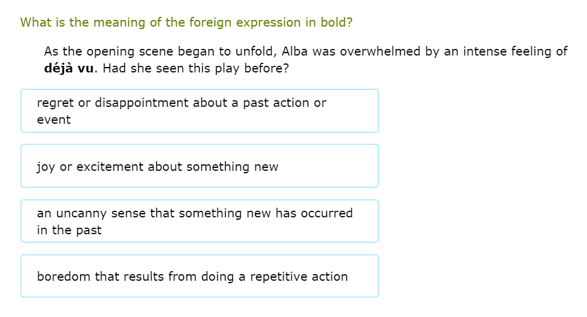Click the word 'foreign' in the question
The width and height of the screenshot is (587, 317).
tap(211, 22)
